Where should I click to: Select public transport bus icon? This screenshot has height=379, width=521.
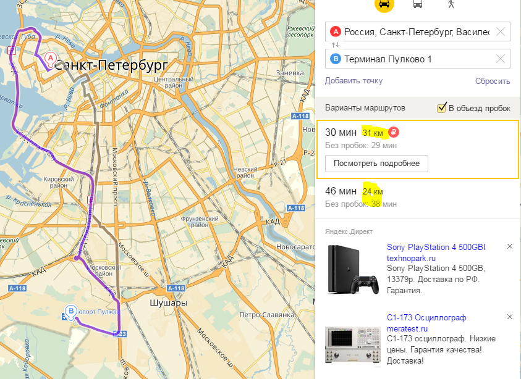click(x=418, y=4)
